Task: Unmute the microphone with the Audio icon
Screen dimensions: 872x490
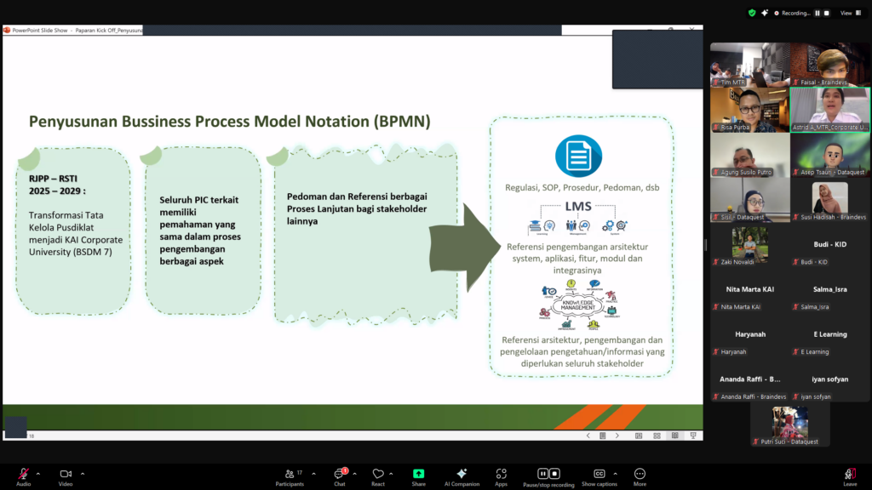Action: click(23, 474)
